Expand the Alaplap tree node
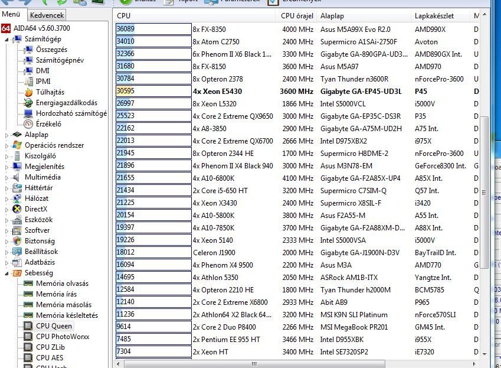The width and height of the screenshot is (501, 368). 6,135
